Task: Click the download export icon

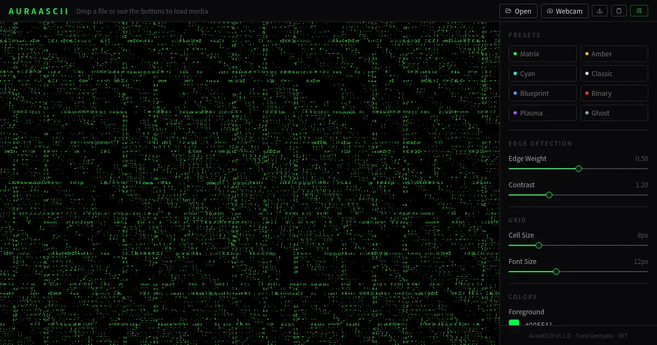Action: tap(600, 11)
